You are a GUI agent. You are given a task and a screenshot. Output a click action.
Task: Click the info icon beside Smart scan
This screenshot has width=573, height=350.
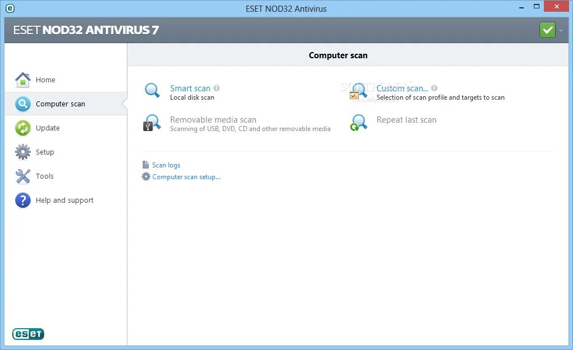(217, 88)
